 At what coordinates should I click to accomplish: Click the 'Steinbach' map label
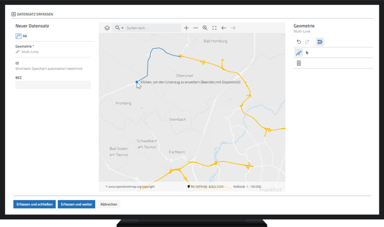(177, 120)
